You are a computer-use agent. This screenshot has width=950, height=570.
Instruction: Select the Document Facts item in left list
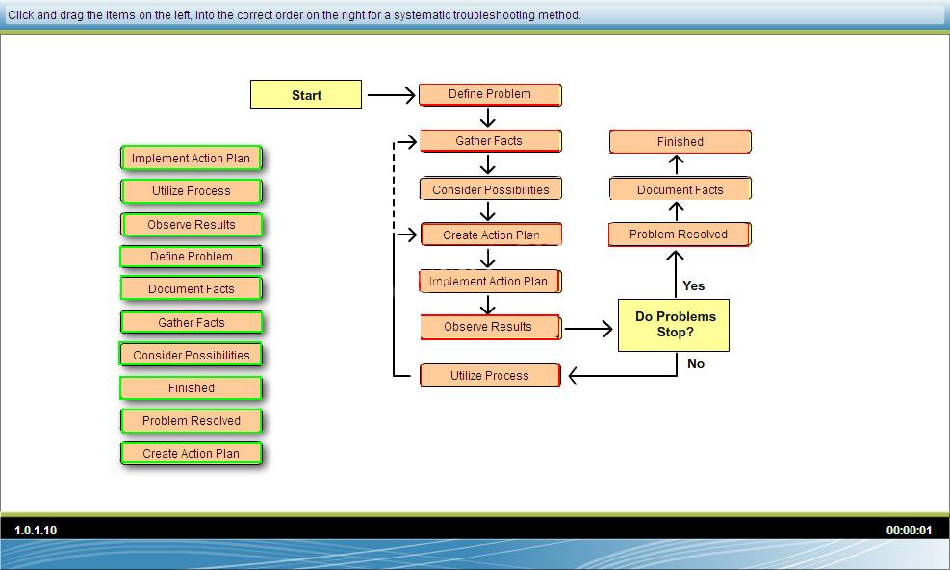pyautogui.click(x=192, y=288)
